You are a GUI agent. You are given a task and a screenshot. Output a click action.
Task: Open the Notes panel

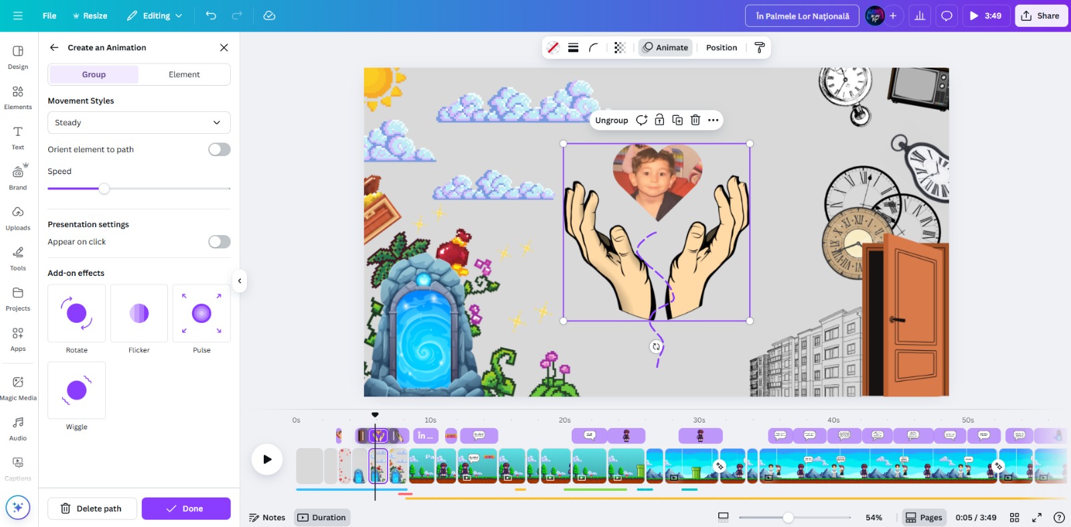click(x=267, y=517)
